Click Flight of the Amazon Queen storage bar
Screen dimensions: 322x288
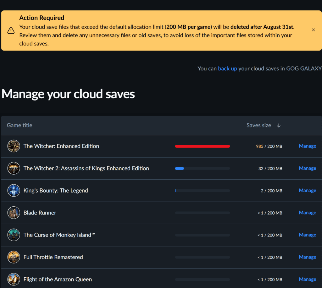pos(202,280)
